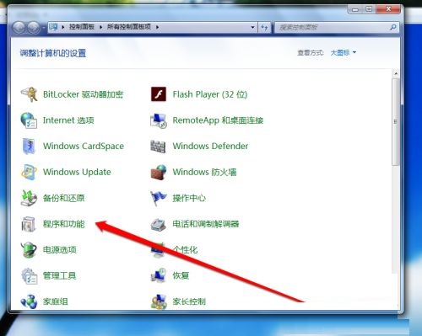Select the 所有控制面板项 breadcrumb item

coord(129,27)
